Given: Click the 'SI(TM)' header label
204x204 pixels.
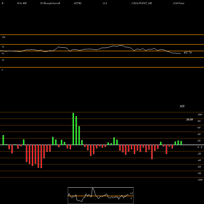Looking at the screenshot, I should click(78, 3).
